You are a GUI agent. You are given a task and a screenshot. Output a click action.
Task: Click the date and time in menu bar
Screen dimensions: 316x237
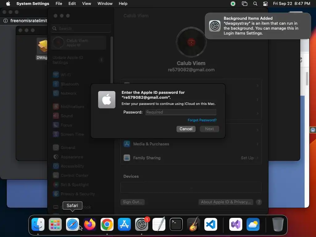point(291,4)
